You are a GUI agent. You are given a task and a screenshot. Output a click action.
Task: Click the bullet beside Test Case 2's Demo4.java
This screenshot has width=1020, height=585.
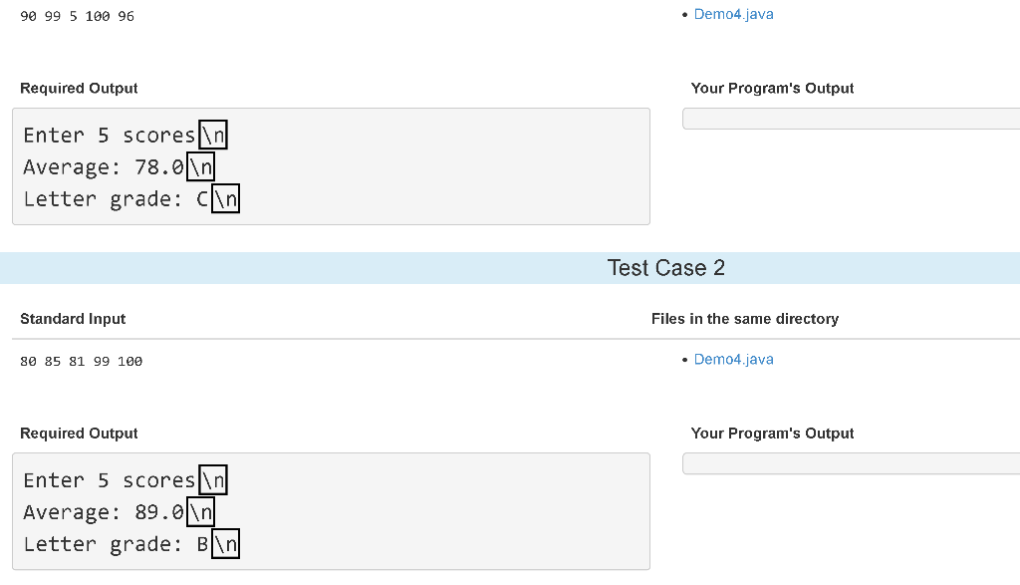684,359
